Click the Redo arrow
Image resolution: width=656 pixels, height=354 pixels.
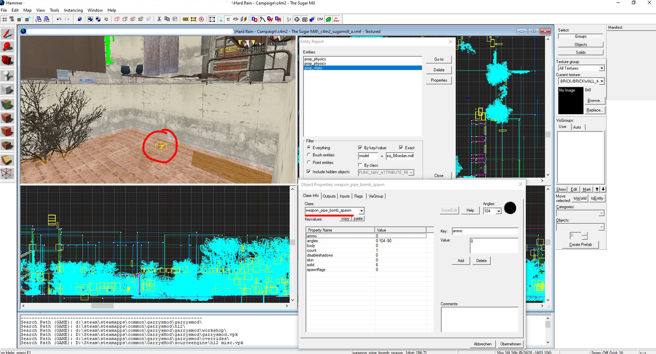click(x=67, y=19)
